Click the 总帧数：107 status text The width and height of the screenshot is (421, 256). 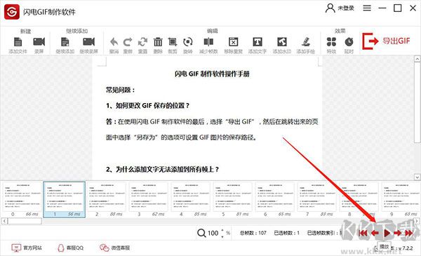pos(253,233)
